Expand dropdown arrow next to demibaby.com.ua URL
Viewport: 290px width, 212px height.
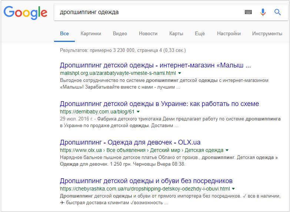(x=138, y=112)
